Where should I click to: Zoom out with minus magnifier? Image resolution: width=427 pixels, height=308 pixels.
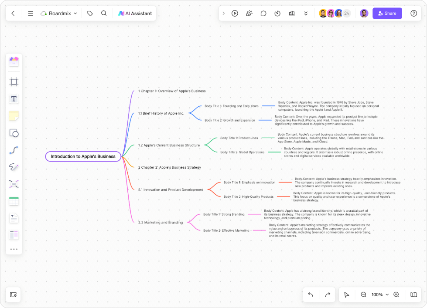363,294
